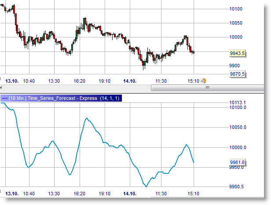271x205 pixels.
Task: Click the 9870.5 price marker on axis
Action: click(237, 74)
